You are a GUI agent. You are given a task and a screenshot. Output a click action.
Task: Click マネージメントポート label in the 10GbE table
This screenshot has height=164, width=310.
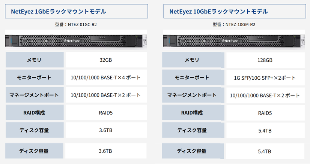(193, 95)
